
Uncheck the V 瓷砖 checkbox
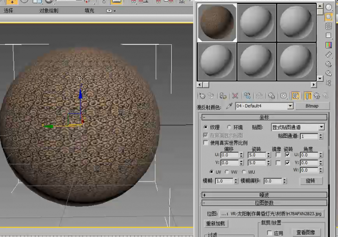coord(287,163)
